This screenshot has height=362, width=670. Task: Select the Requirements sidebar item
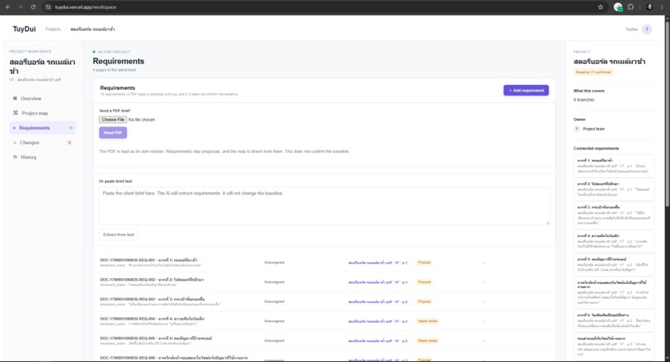[x=42, y=128]
